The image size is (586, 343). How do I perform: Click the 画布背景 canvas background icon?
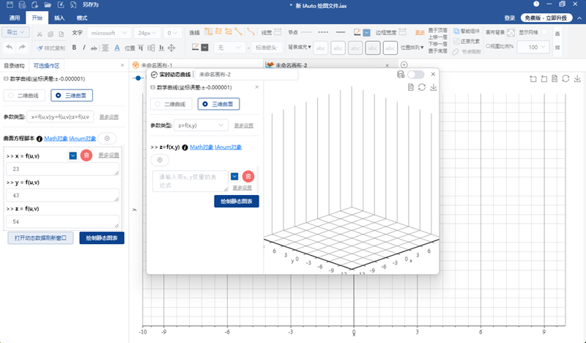tap(511, 32)
